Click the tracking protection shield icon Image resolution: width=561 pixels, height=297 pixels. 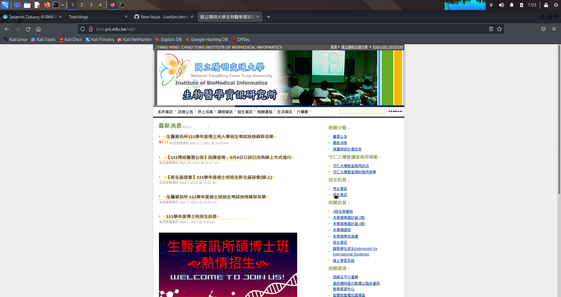(83, 29)
